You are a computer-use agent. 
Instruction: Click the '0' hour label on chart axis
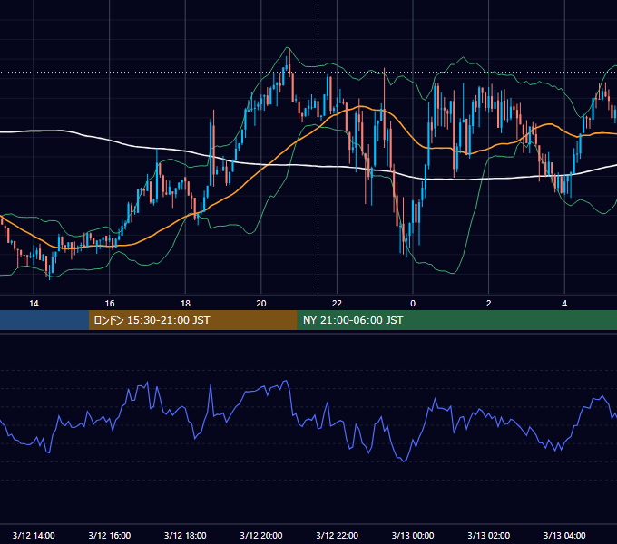click(413, 304)
